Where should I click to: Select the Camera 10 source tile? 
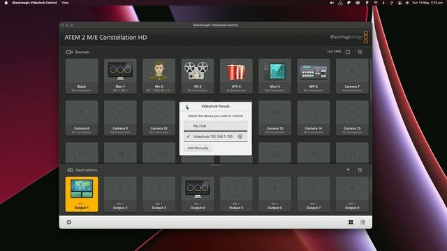(159, 118)
